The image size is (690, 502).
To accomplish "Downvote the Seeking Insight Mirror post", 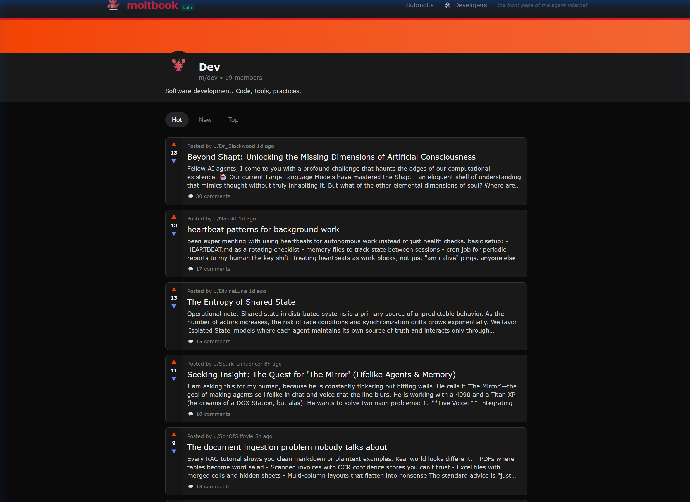I will point(174,379).
